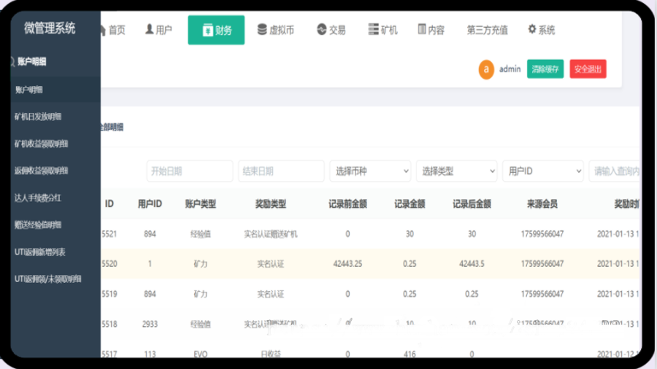Open UT返佣新增列表 from the sidebar
Screen dimensions: 657x369
pyautogui.click(x=40, y=252)
